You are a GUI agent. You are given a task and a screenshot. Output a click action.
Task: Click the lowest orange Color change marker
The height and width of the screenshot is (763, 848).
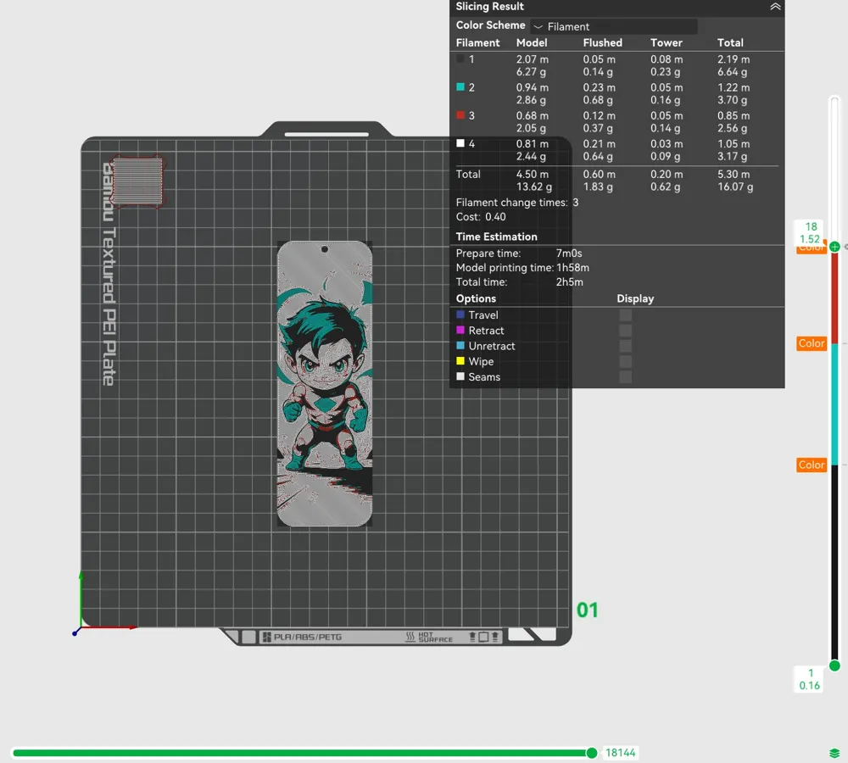(812, 465)
